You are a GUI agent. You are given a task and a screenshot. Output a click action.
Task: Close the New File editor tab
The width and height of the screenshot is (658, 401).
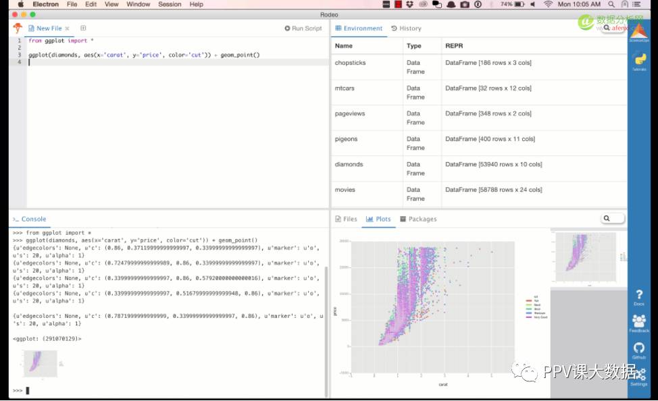[67, 28]
